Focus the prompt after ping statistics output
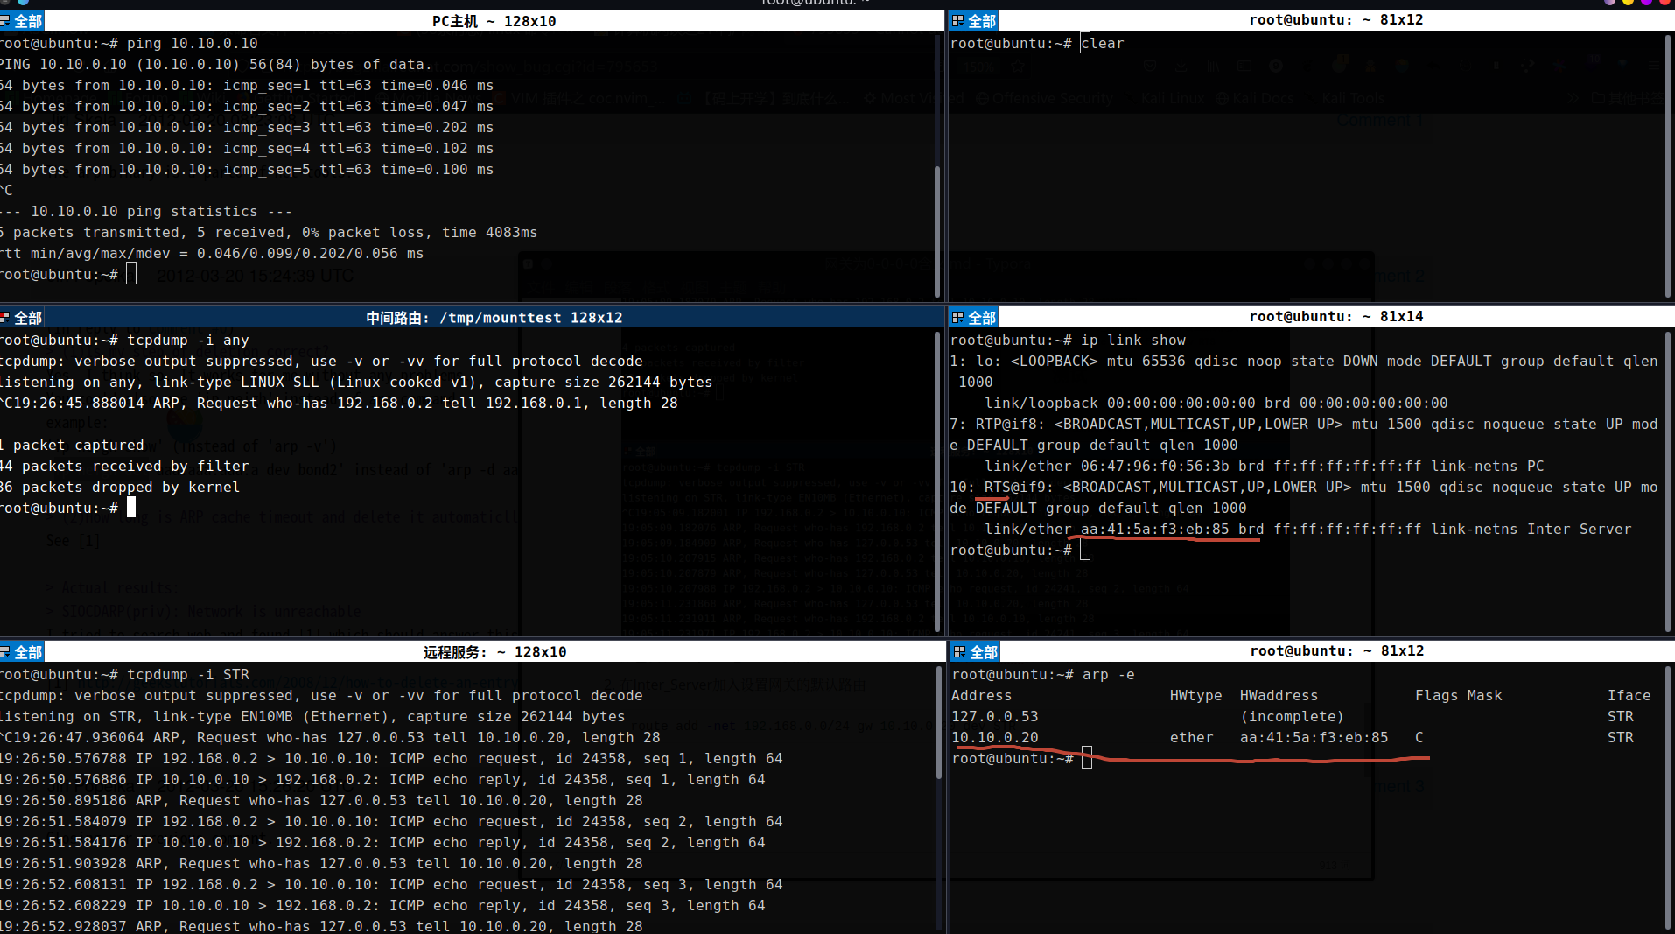The image size is (1675, 934). 131,275
